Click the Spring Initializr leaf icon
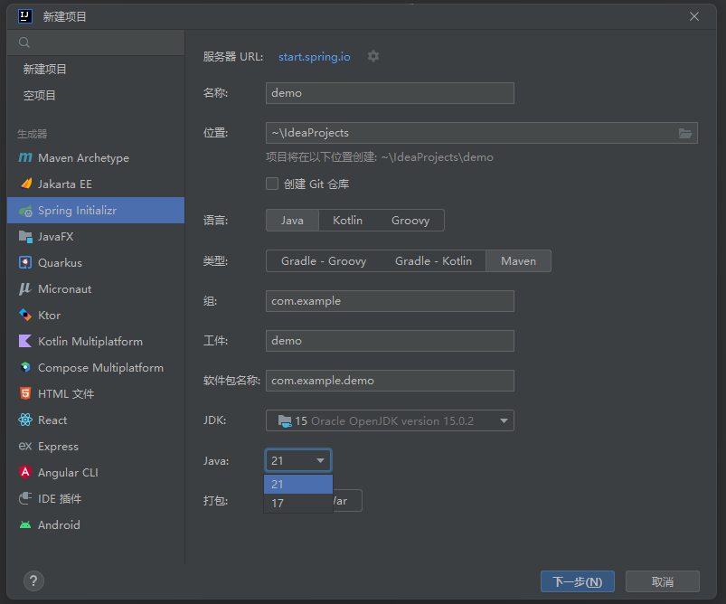 [25, 211]
